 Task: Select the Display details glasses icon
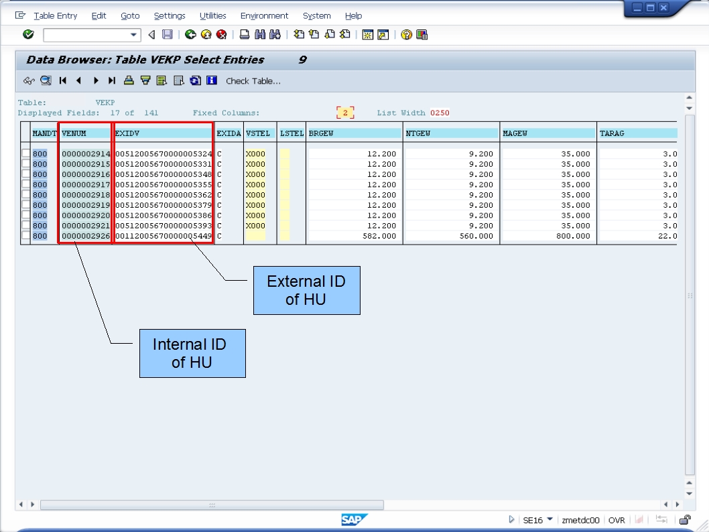(x=29, y=80)
